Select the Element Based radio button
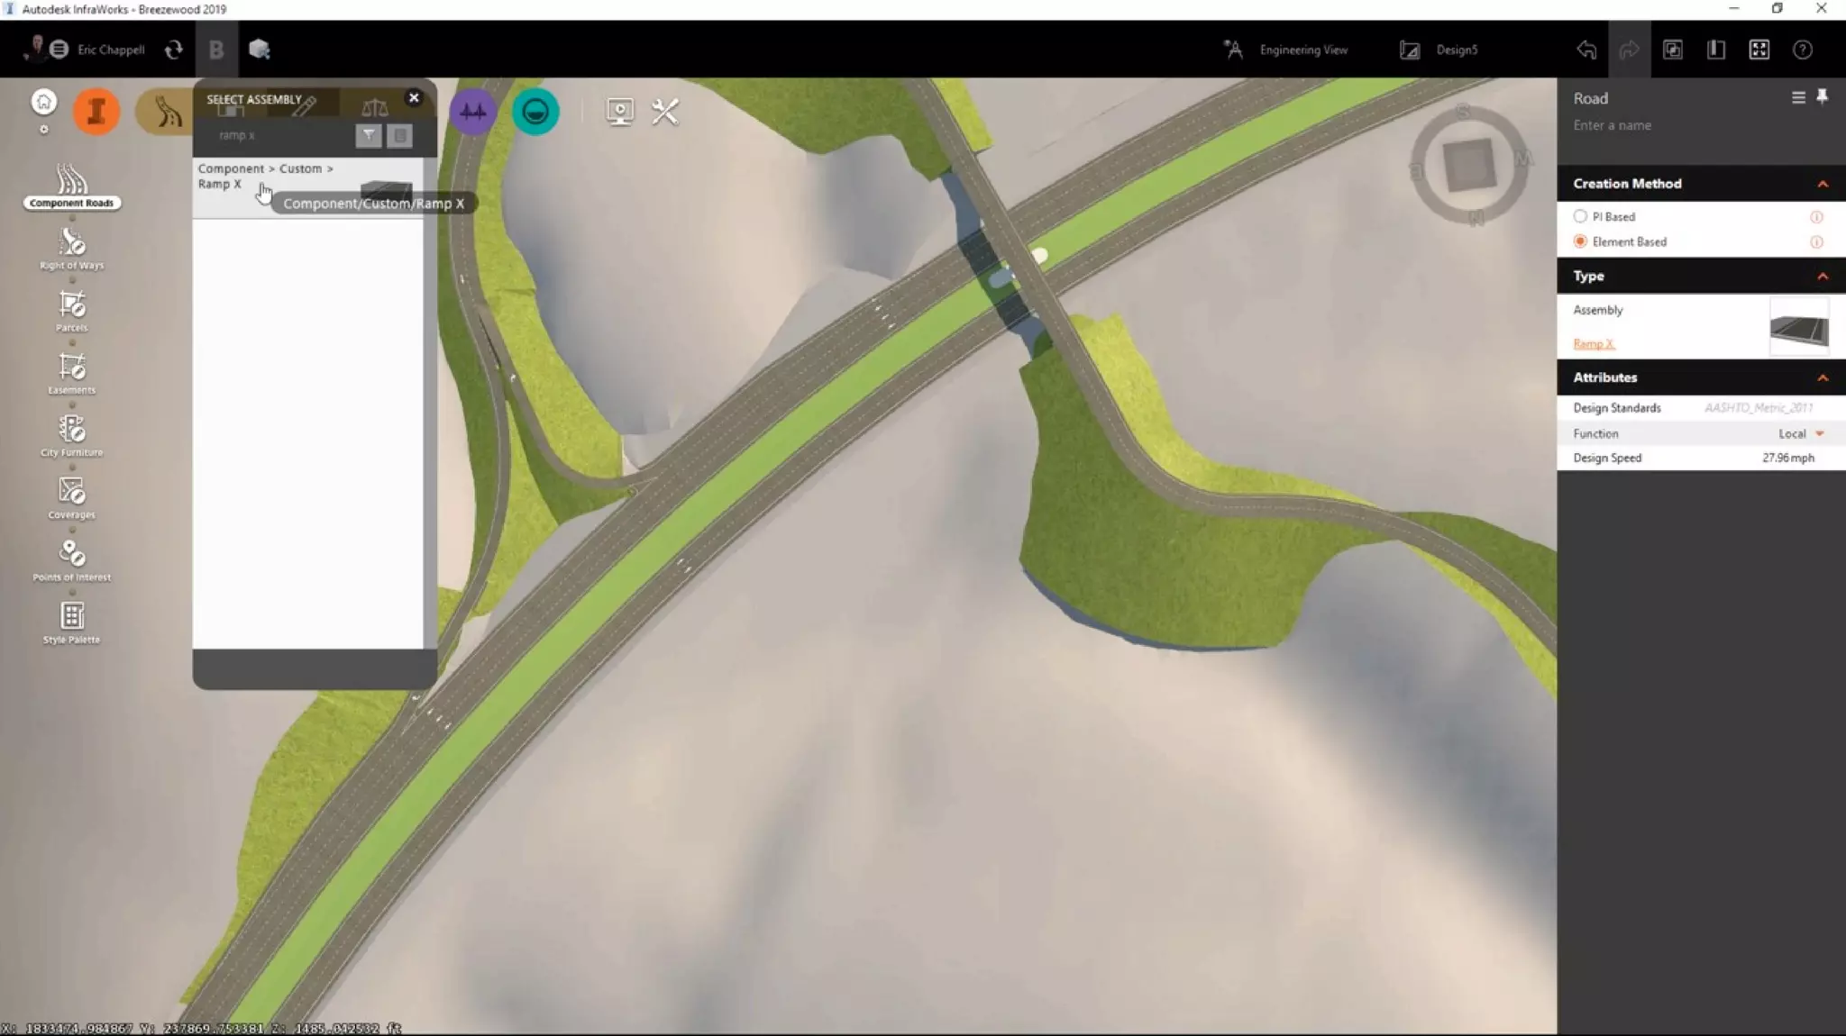Viewport: 1846px width, 1036px height. pos(1580,241)
